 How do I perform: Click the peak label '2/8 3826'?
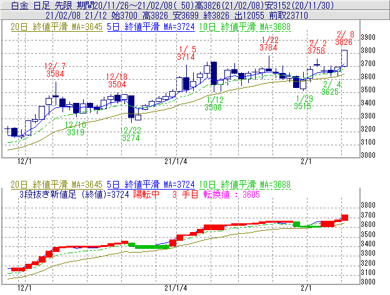(x=344, y=38)
